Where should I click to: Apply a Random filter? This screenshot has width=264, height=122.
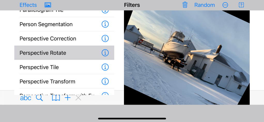(204, 5)
